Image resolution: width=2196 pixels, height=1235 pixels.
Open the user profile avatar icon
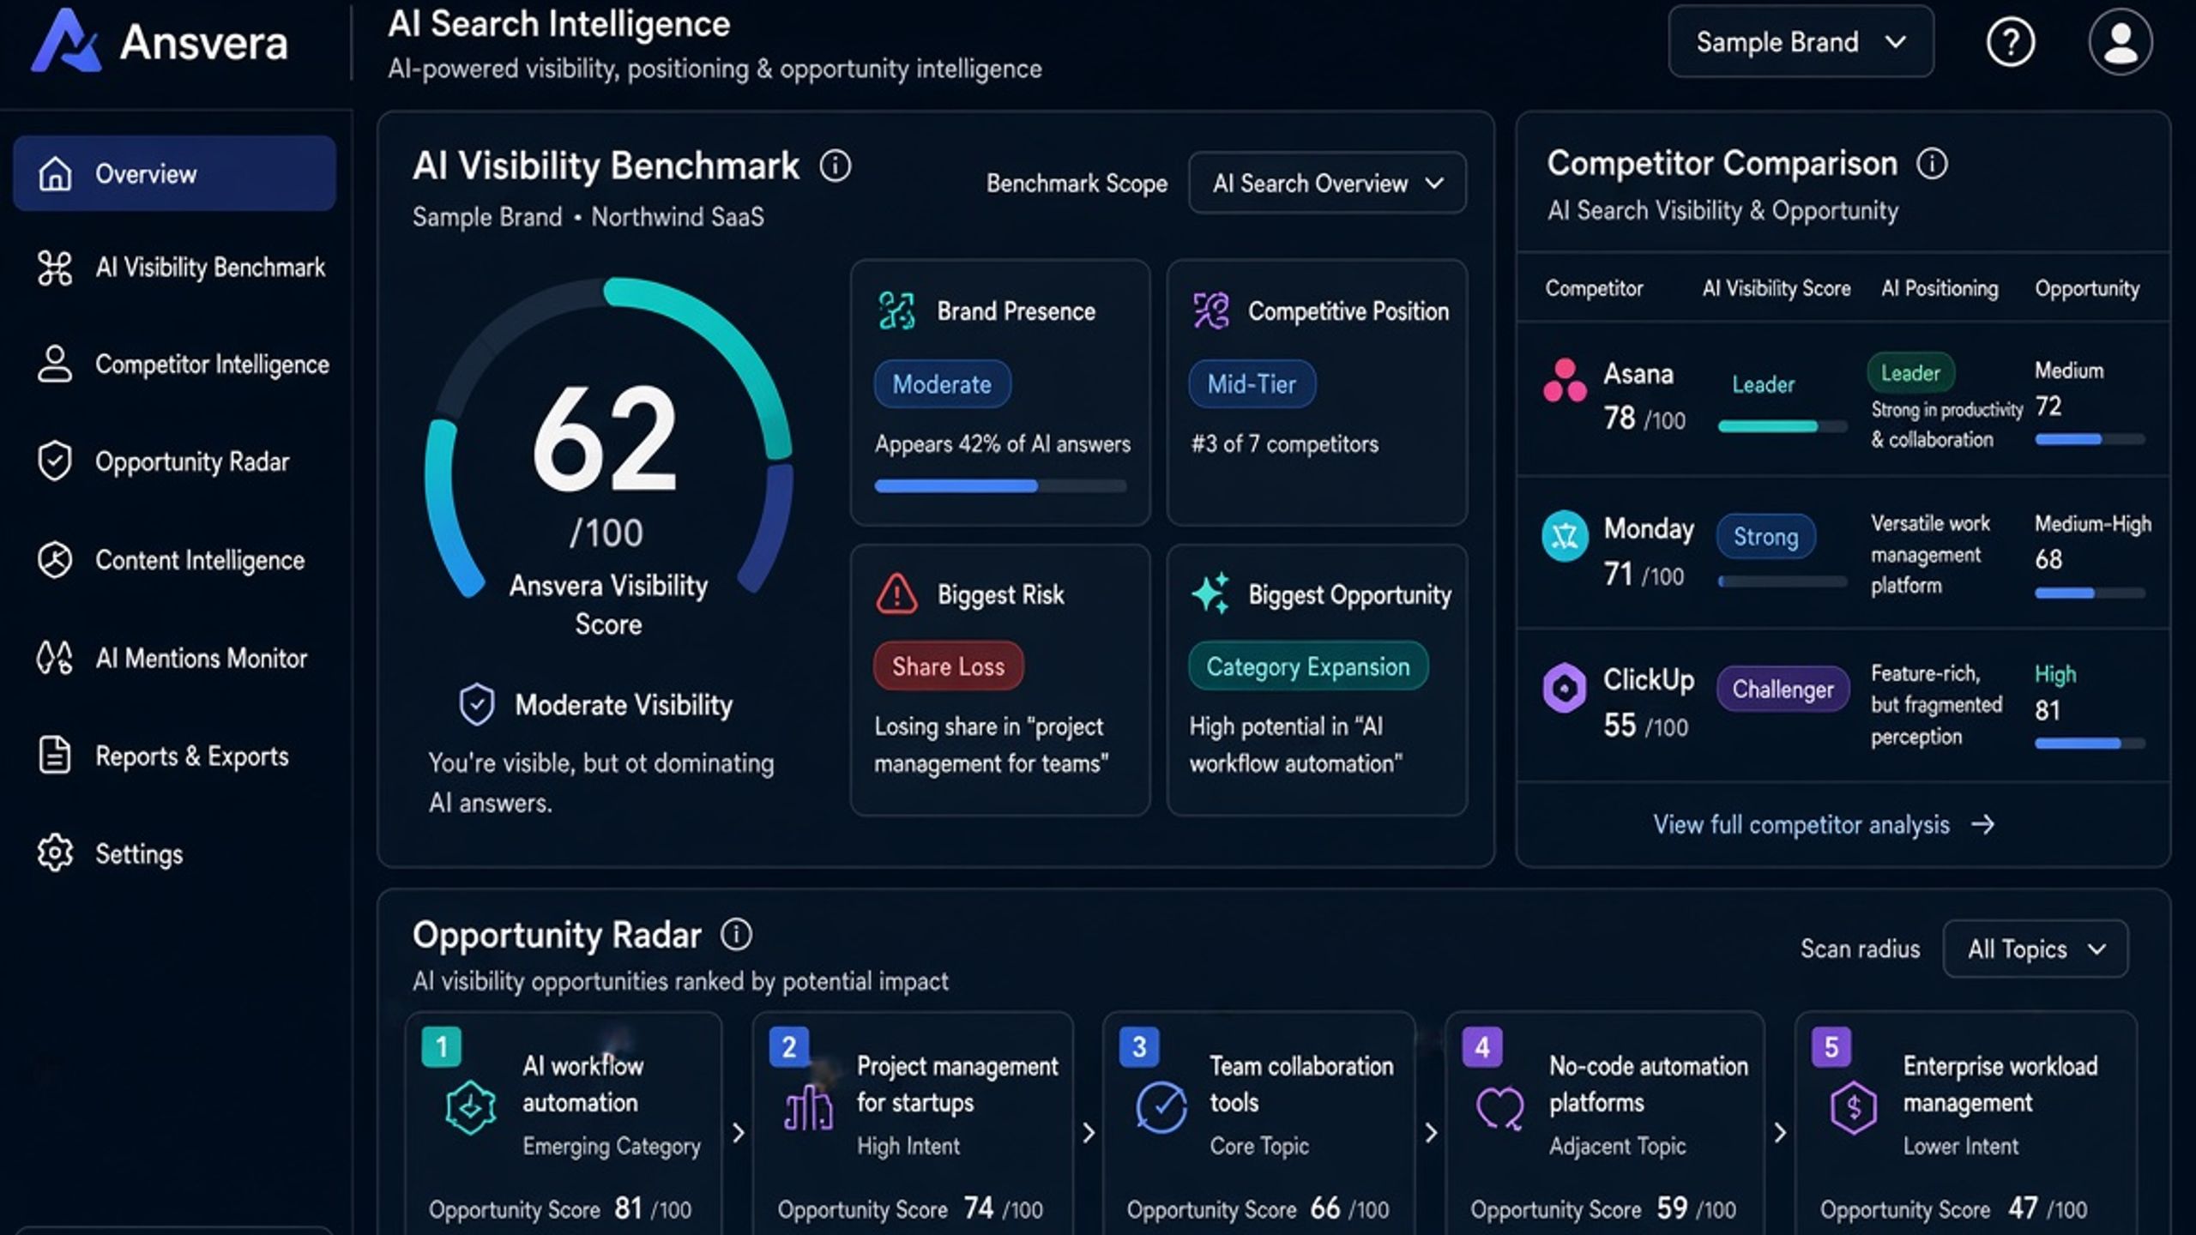point(2120,41)
